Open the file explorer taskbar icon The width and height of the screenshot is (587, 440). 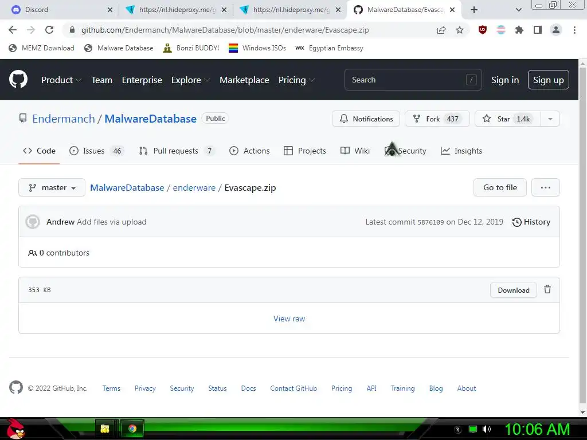pyautogui.click(x=105, y=429)
